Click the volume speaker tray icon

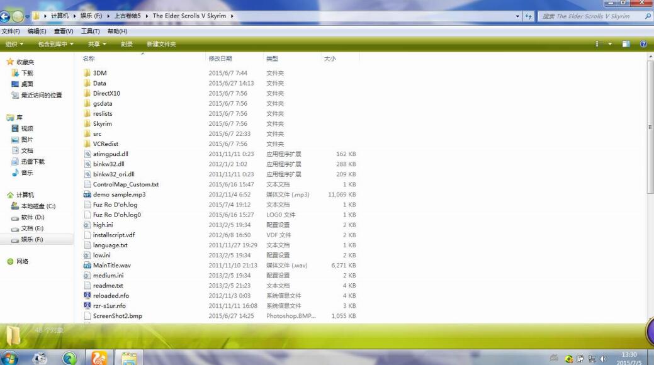pyautogui.click(x=603, y=359)
